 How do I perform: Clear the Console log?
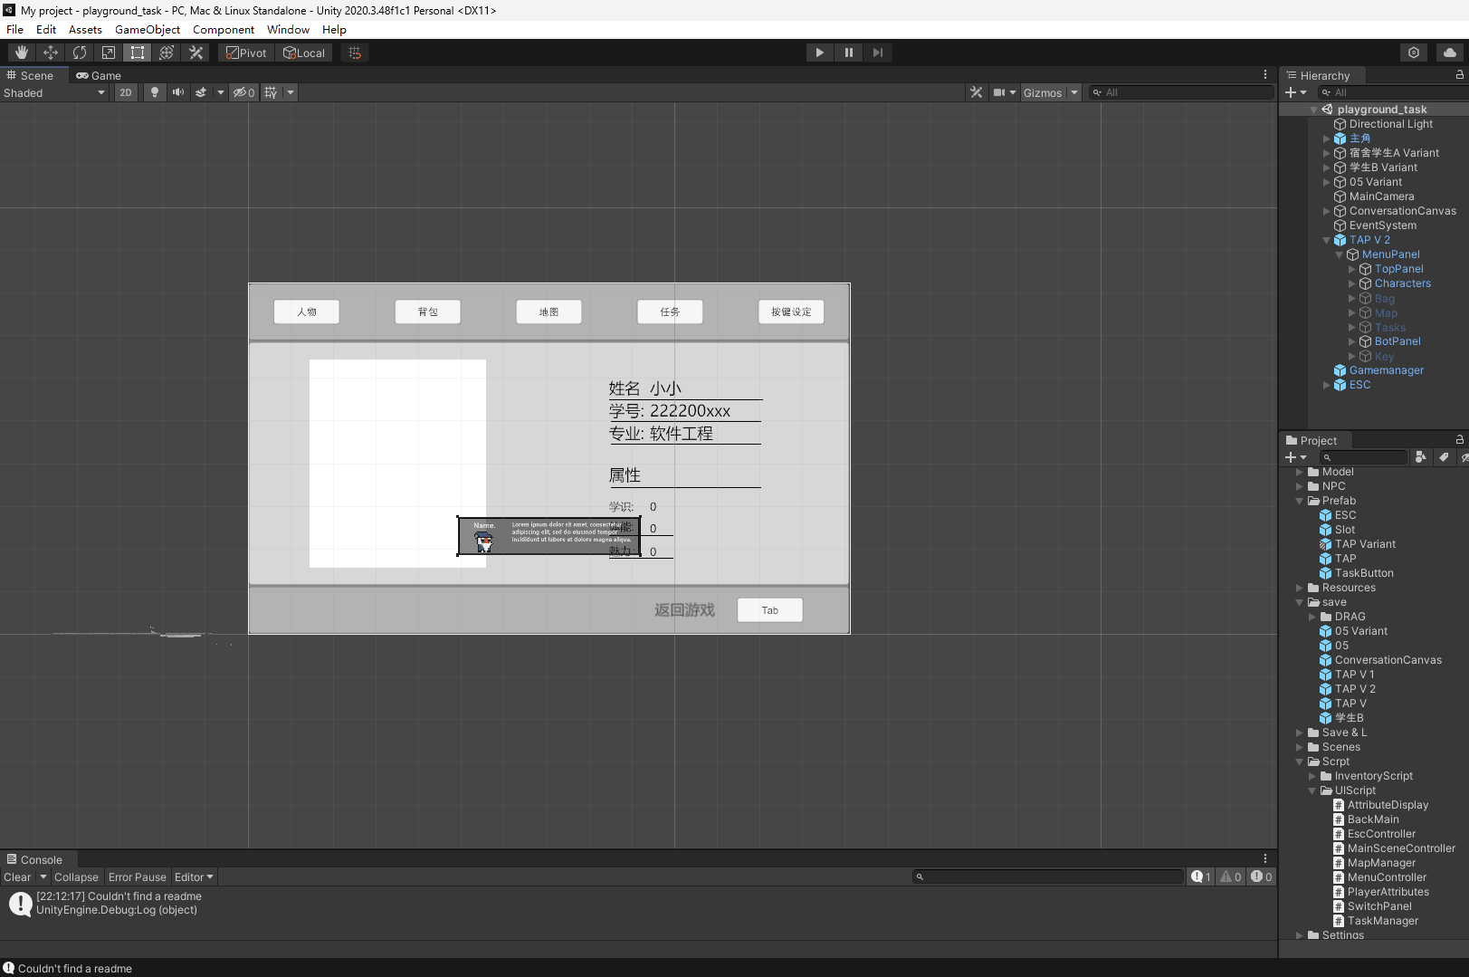click(17, 876)
